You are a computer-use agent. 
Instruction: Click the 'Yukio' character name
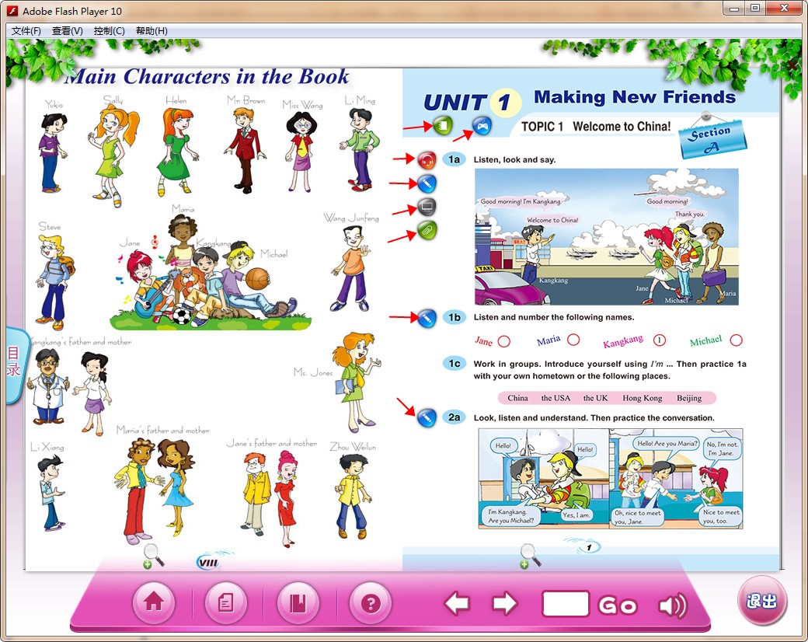click(54, 104)
